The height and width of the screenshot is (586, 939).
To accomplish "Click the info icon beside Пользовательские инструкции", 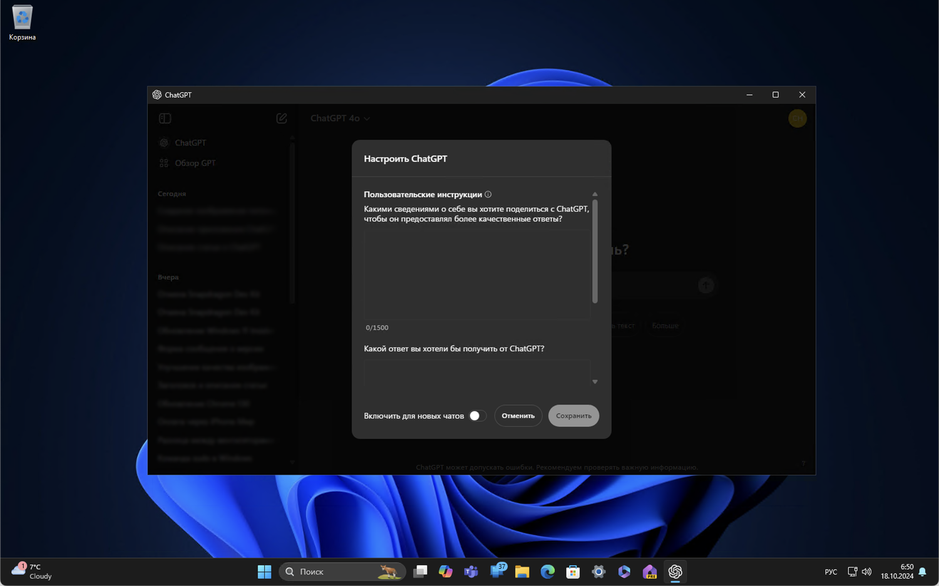I will (x=488, y=194).
